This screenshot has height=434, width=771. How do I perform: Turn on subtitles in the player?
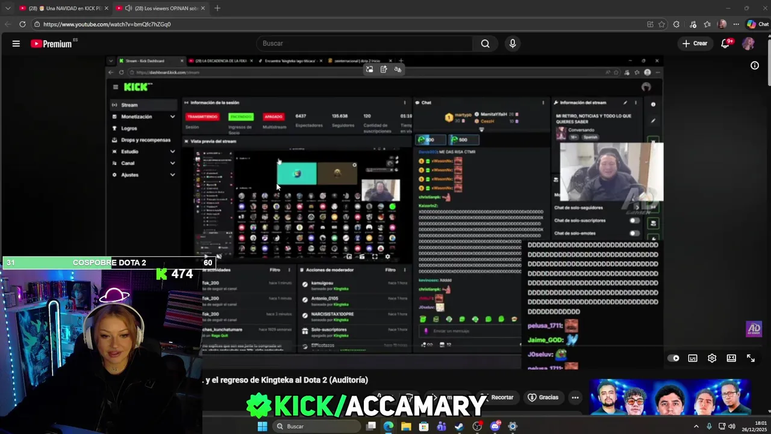point(693,358)
